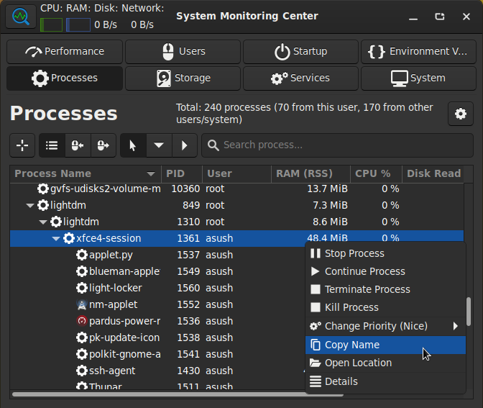This screenshot has width=483, height=408.
Task: Sort by the RAM (RSS) column header
Action: [x=303, y=173]
